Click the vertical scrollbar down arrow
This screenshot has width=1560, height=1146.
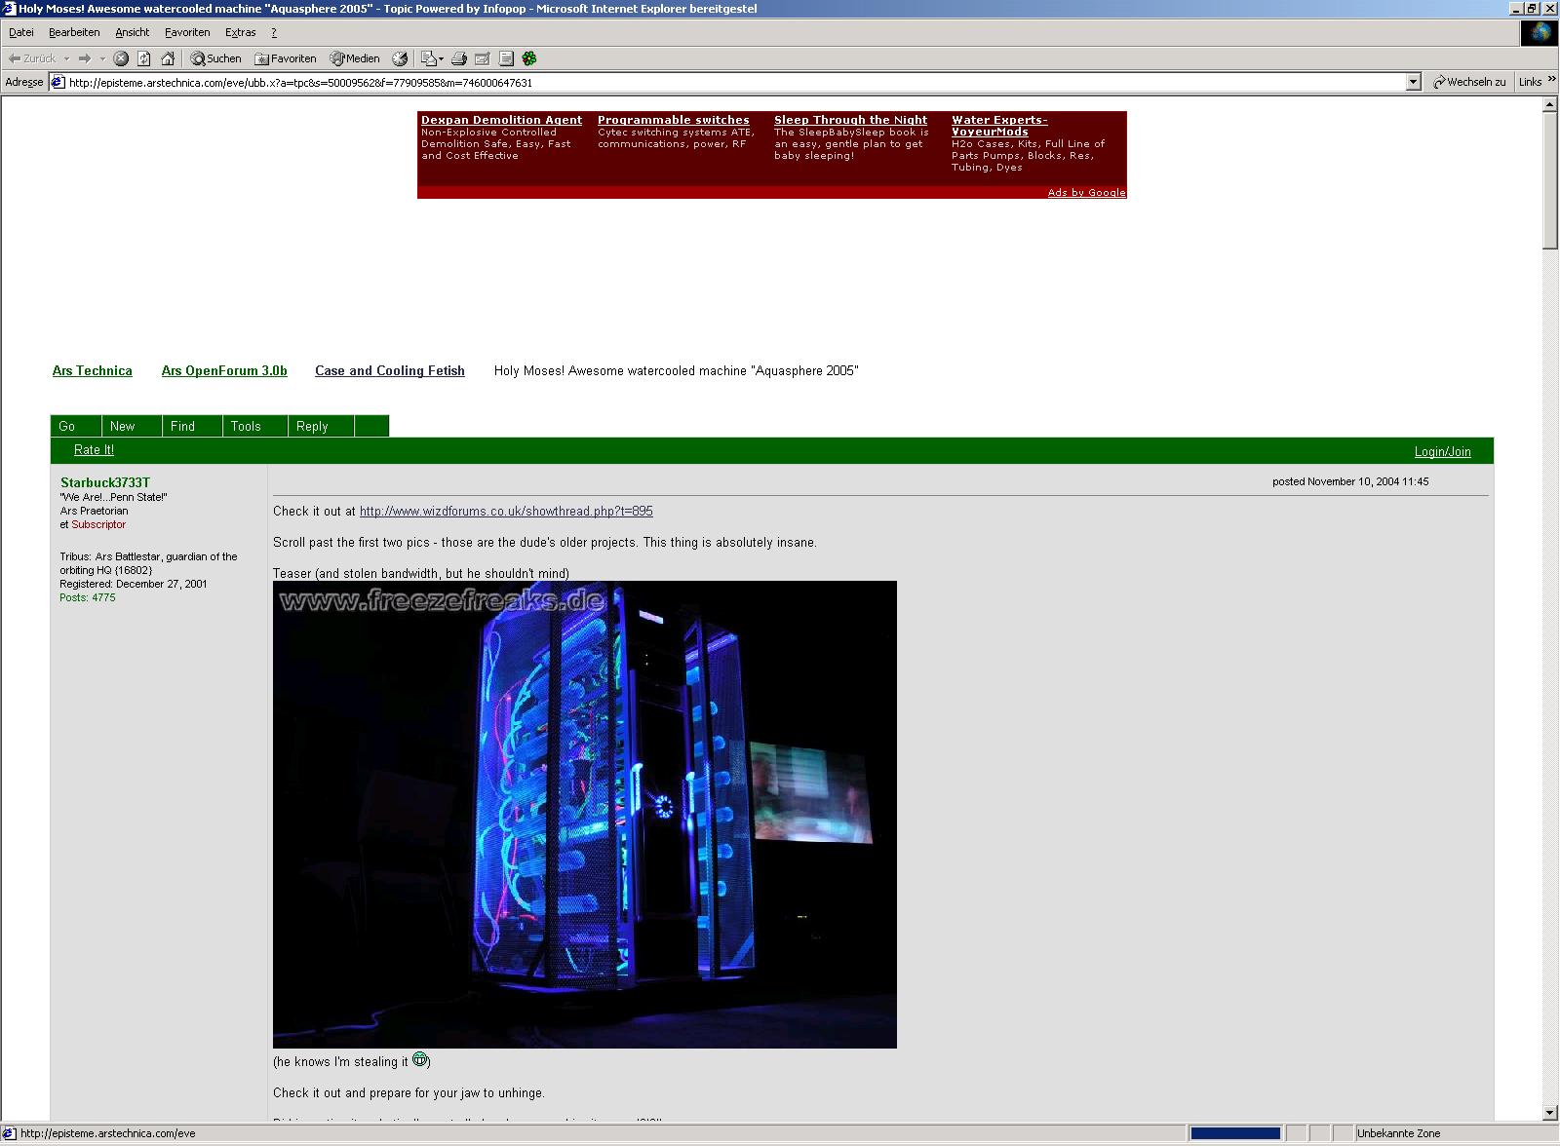click(x=1550, y=1113)
